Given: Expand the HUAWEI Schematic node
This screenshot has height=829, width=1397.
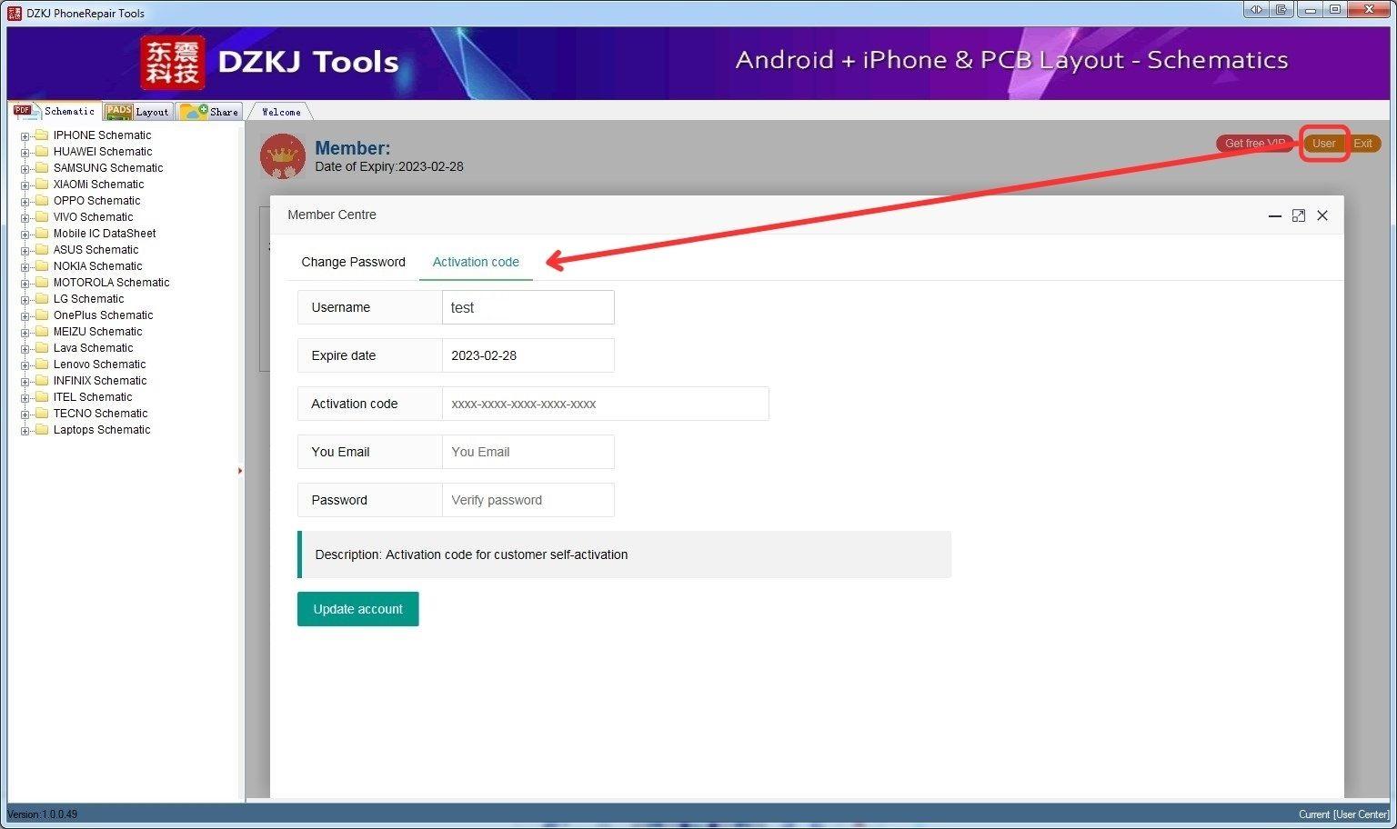Looking at the screenshot, I should [x=25, y=153].
